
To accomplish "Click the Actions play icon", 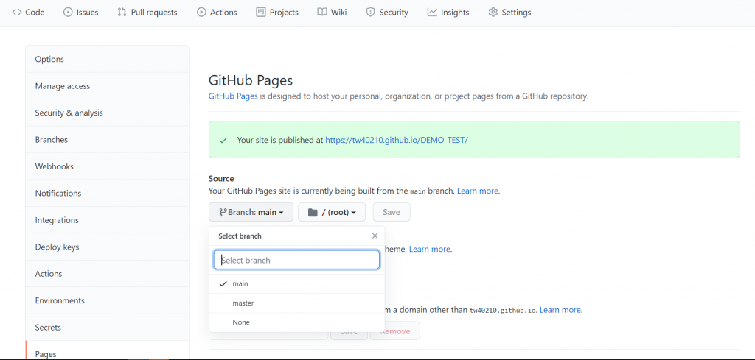I will (x=201, y=13).
